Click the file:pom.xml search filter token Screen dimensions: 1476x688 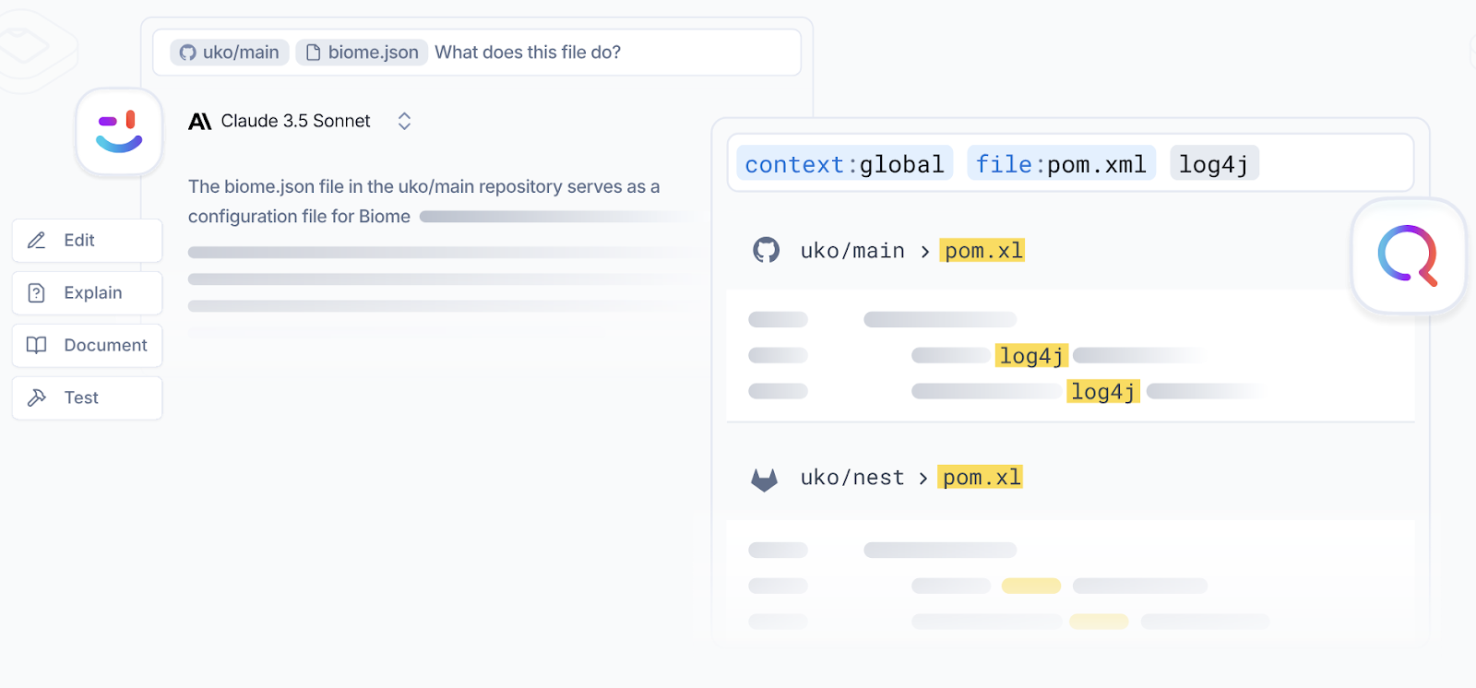1061,164
